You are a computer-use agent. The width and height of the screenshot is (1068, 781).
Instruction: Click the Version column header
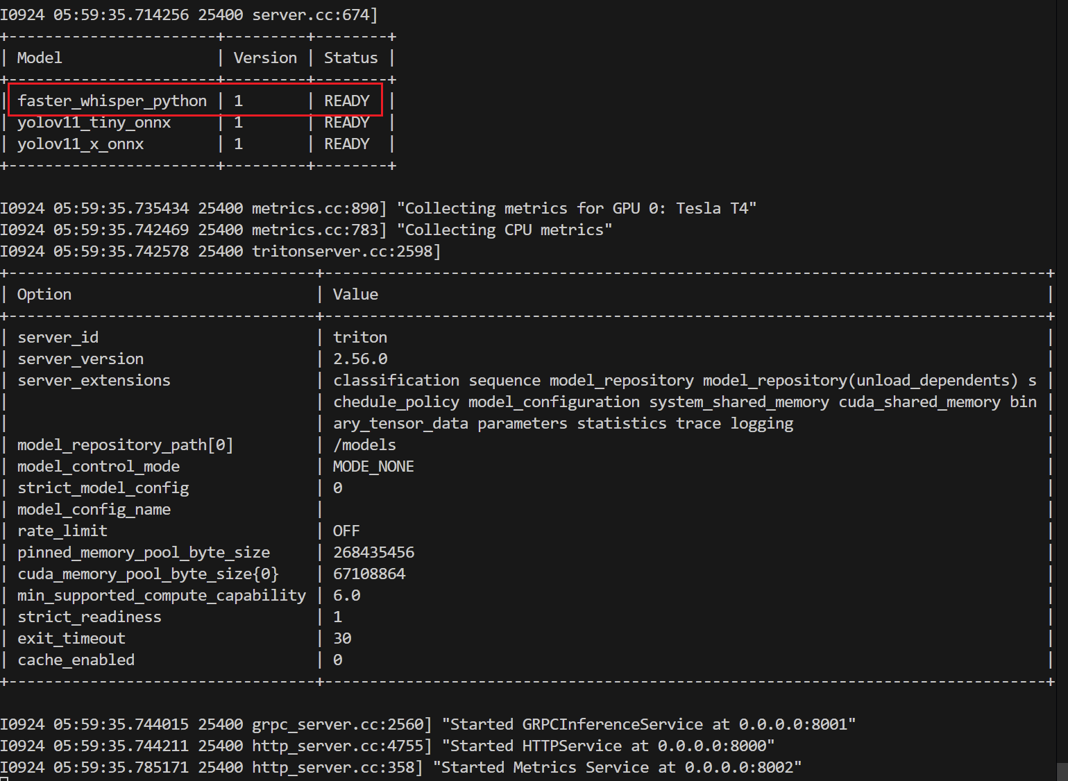tap(264, 58)
